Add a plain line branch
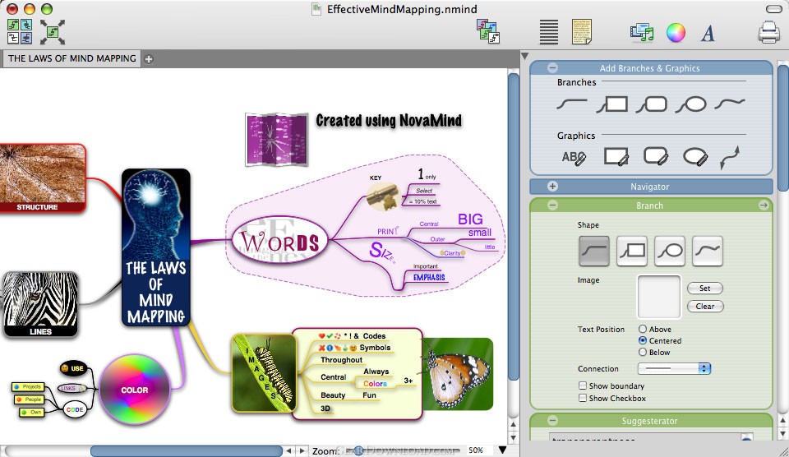 point(572,104)
